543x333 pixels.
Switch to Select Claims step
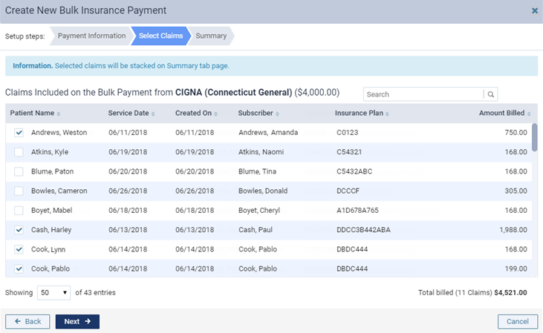160,36
